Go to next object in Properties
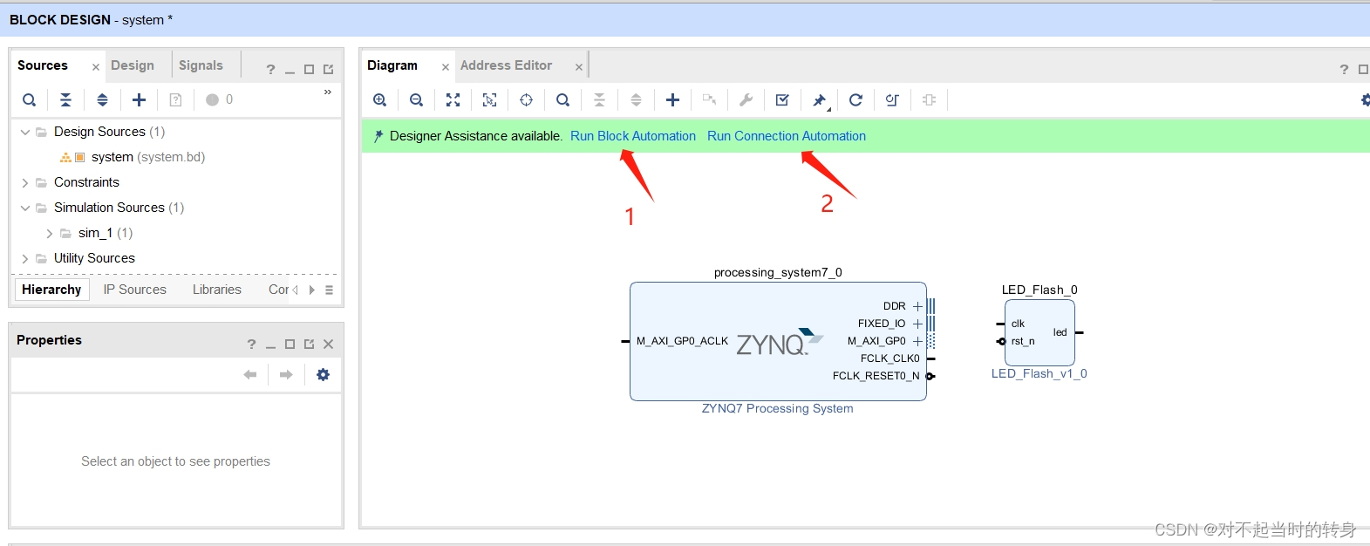This screenshot has height=546, width=1370. pyautogui.click(x=286, y=375)
